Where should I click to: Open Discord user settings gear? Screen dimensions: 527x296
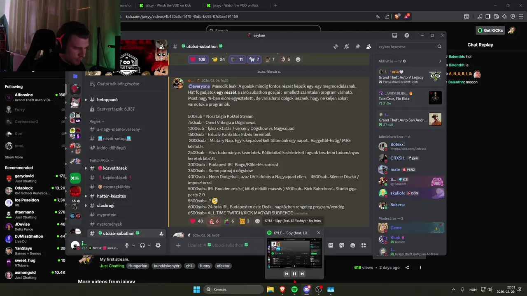[x=158, y=245]
